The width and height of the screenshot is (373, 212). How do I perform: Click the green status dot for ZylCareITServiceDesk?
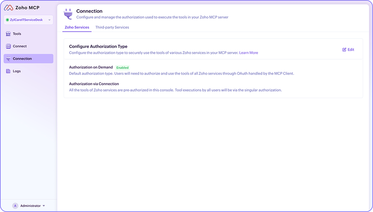7,20
